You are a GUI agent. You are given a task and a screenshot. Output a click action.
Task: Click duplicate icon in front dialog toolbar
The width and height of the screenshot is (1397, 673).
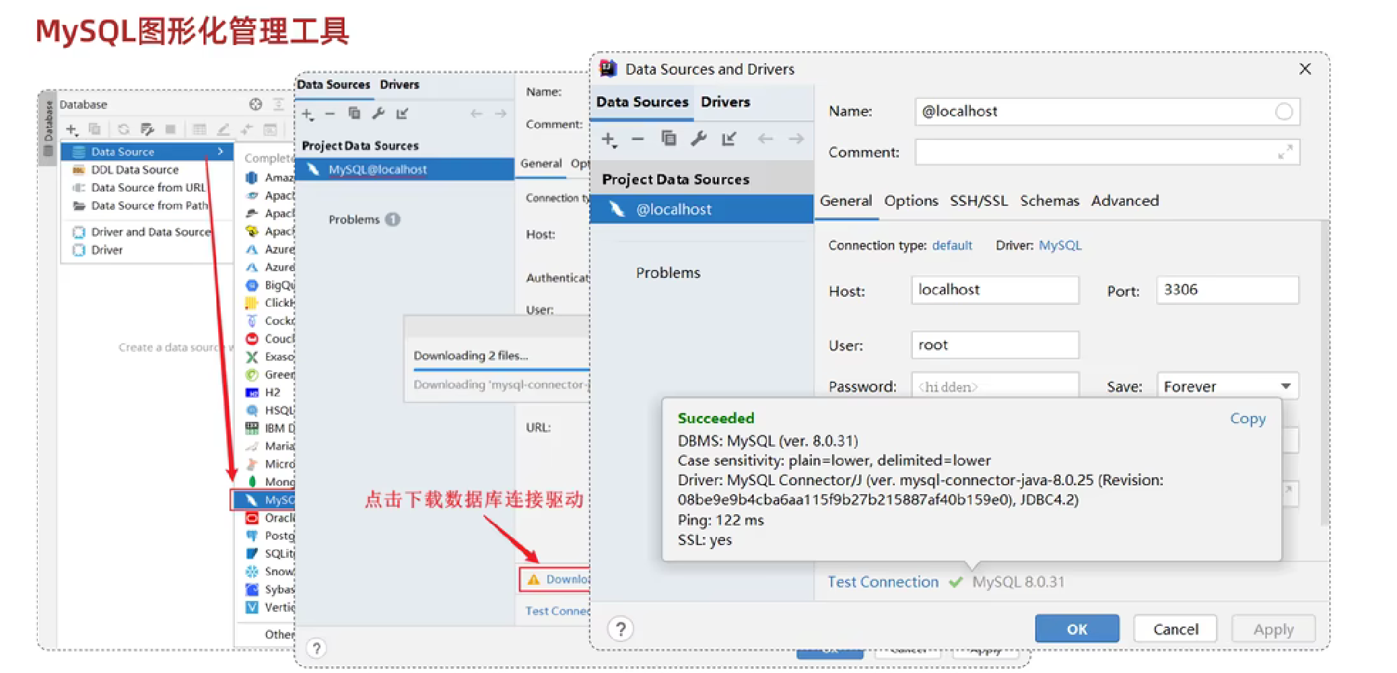tap(669, 138)
